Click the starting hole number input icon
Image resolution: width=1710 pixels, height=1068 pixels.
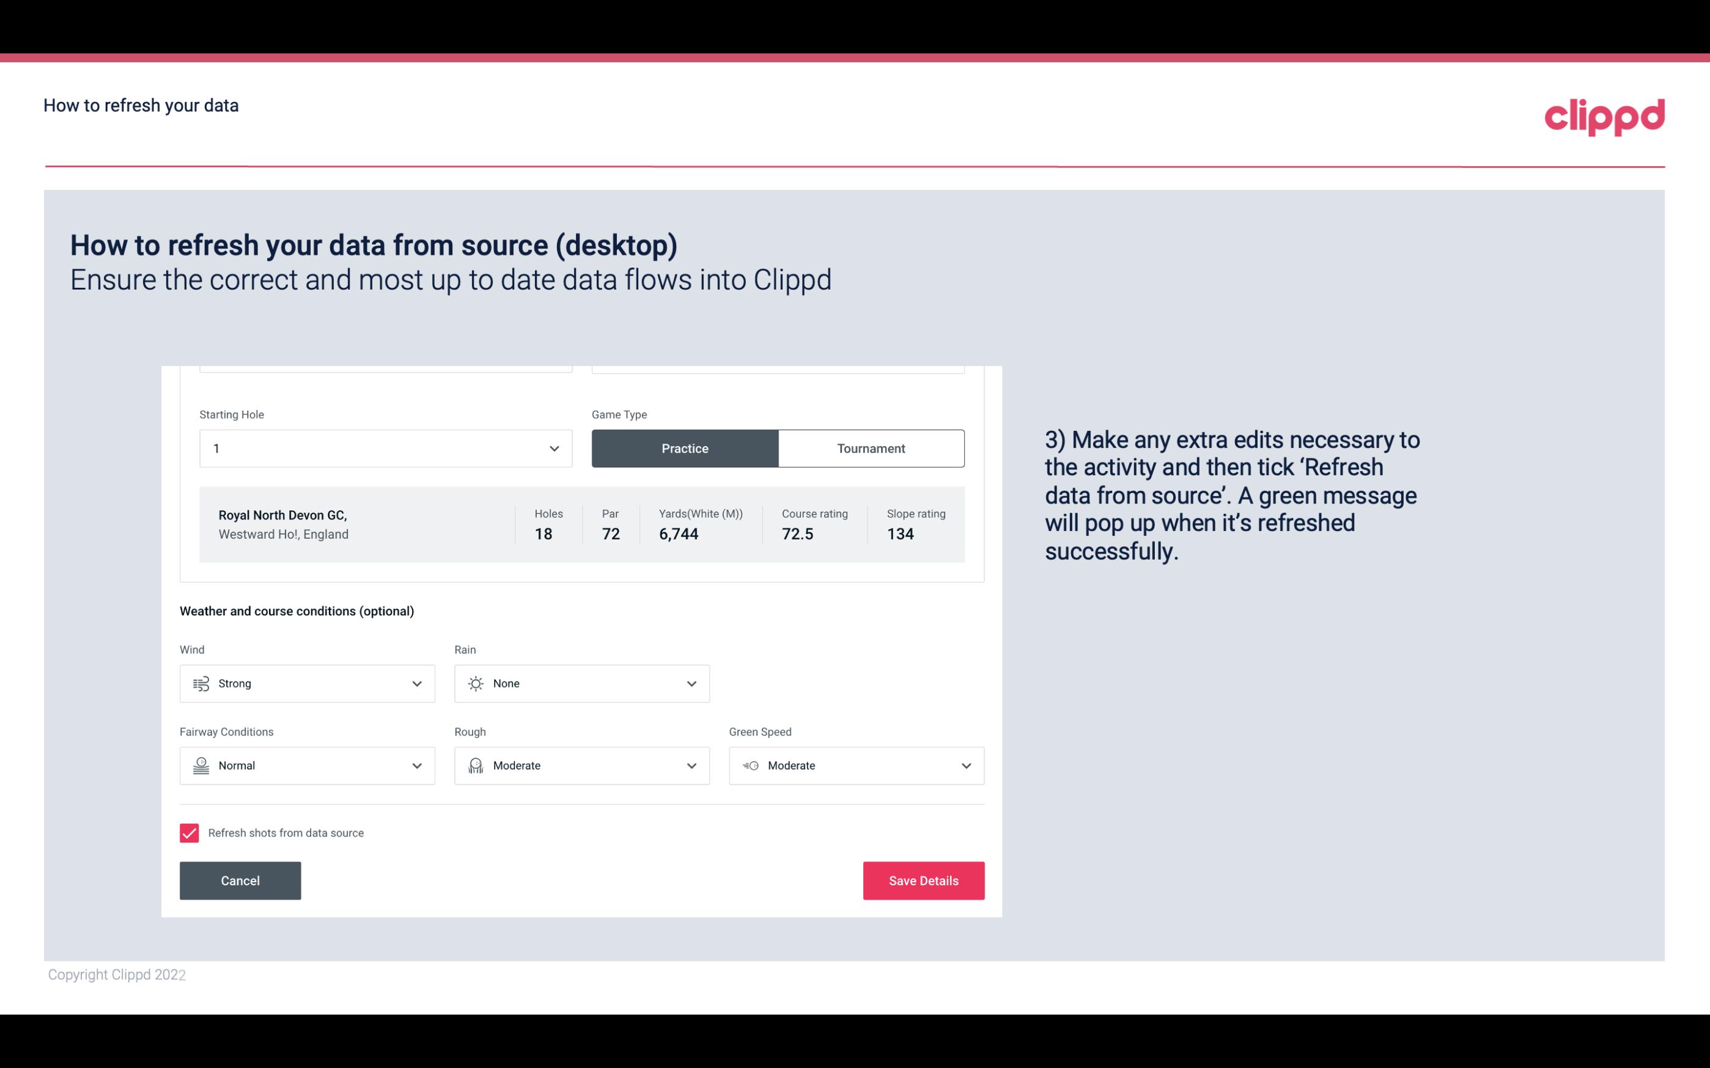(553, 448)
